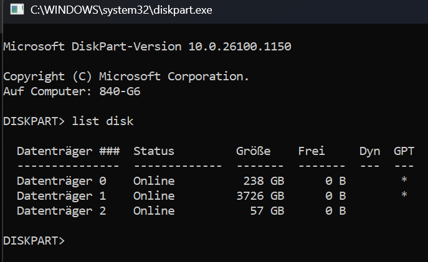Image resolution: width=428 pixels, height=262 pixels.
Task: Click the GPT column header
Action: click(404, 151)
